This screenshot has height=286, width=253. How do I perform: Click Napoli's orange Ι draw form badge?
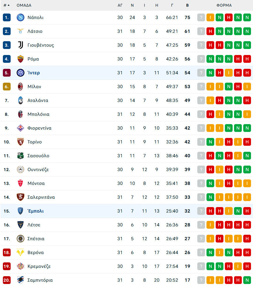210,18
